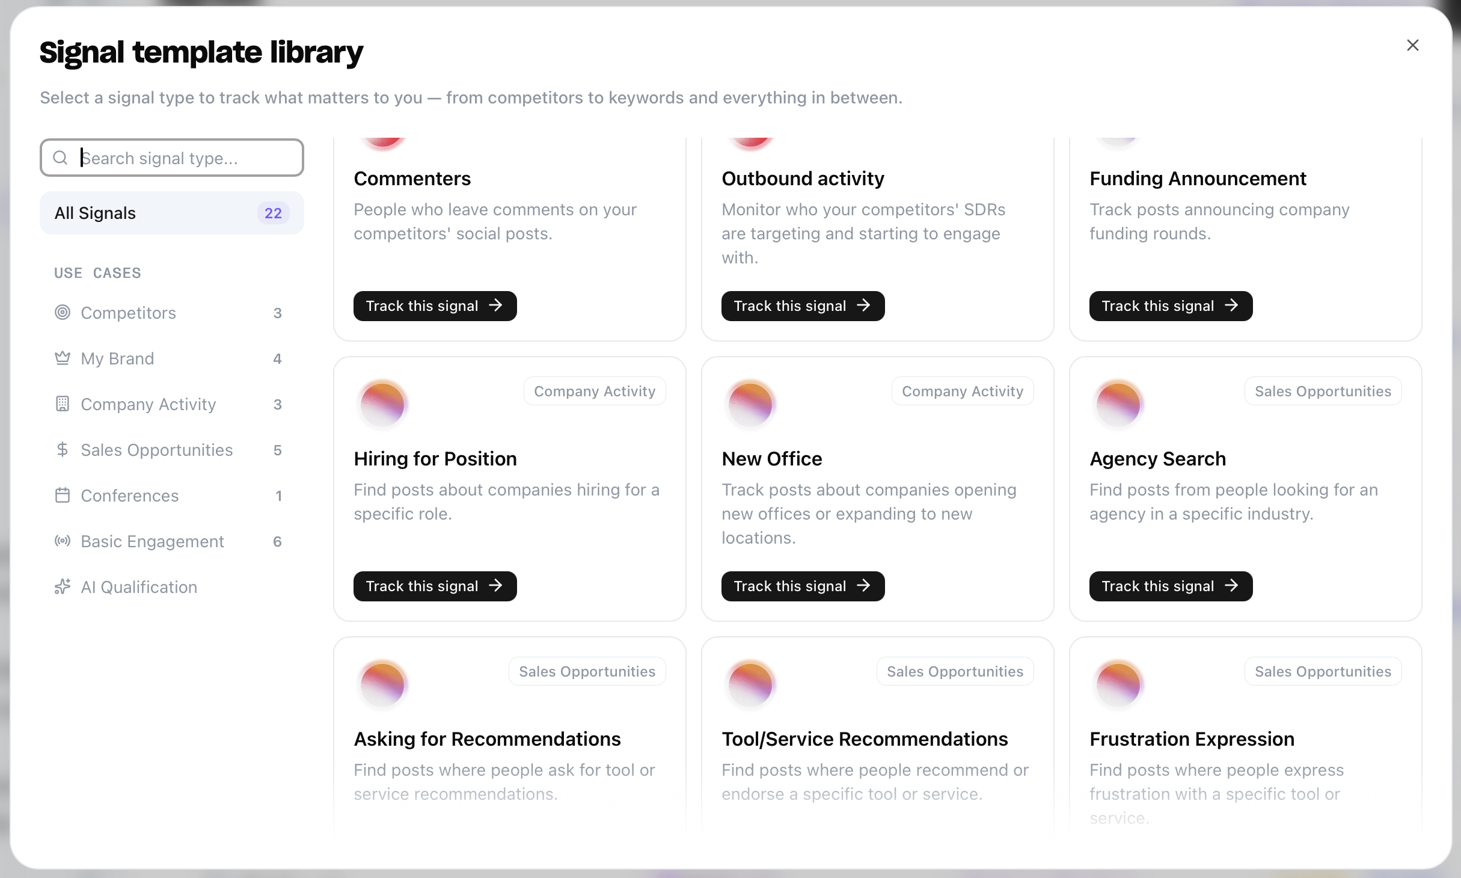Click the Sales Opportunities badge on Frustration Expression card
The height and width of the screenshot is (878, 1461).
1323,671
